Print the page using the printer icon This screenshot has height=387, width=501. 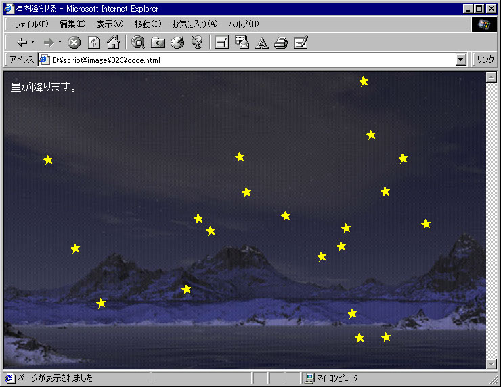[281, 43]
